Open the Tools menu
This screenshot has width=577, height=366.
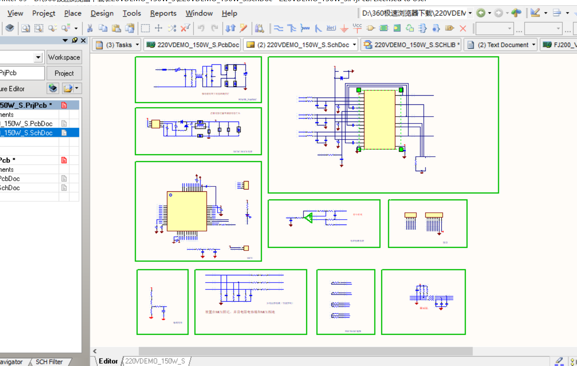tap(132, 13)
